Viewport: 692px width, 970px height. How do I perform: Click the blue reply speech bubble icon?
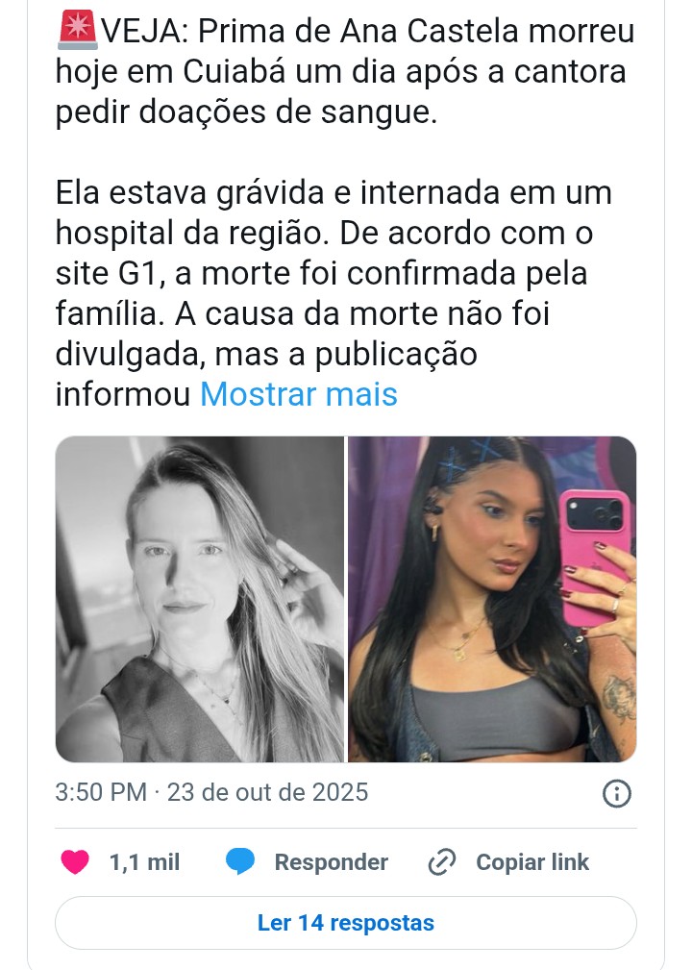240,861
